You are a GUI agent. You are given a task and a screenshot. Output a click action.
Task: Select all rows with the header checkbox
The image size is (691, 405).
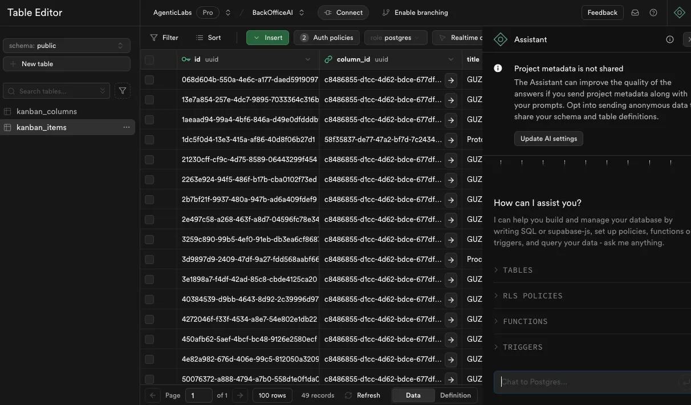[149, 59]
